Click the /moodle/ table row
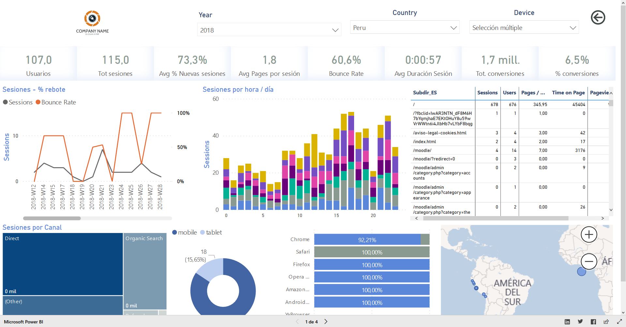Image resolution: width=626 pixels, height=327 pixels. pyautogui.click(x=509, y=150)
